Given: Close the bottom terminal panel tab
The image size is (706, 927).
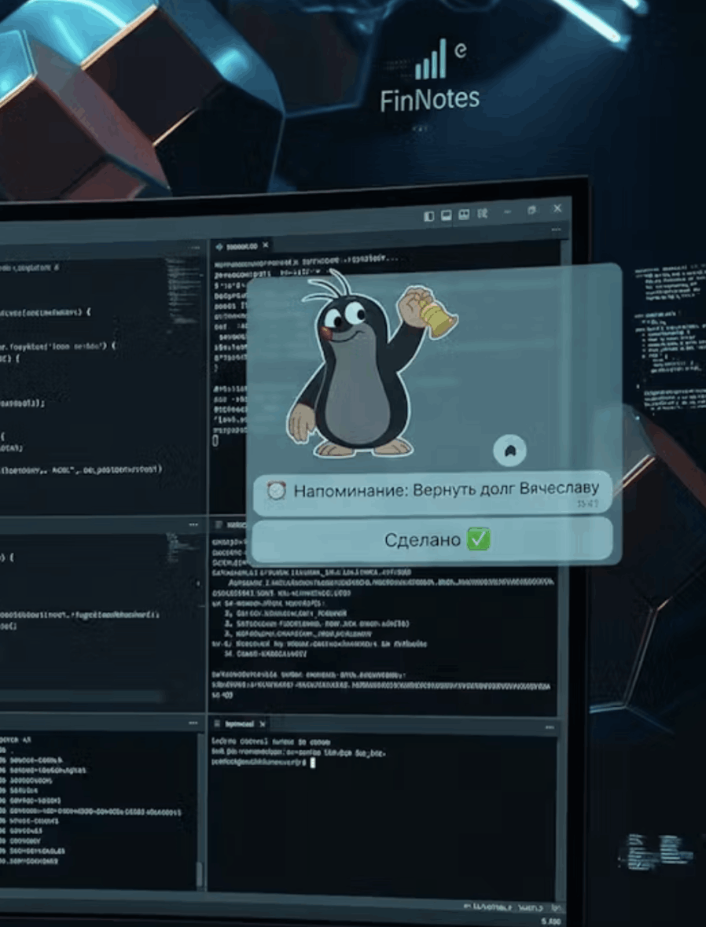Looking at the screenshot, I should coord(263,723).
